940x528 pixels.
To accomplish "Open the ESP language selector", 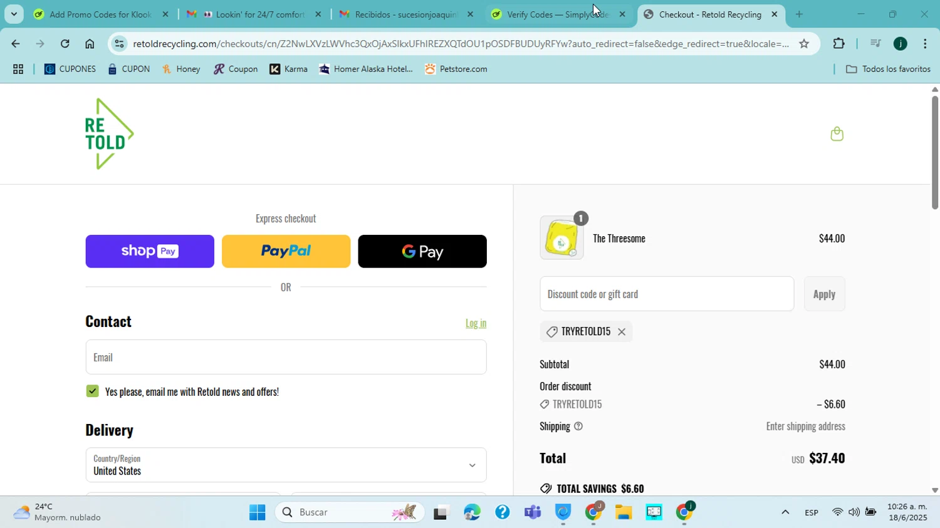I will (812, 513).
